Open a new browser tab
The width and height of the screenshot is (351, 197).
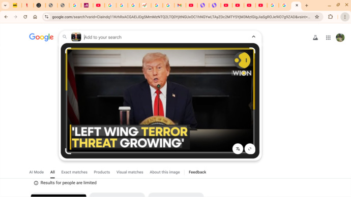(x=307, y=6)
